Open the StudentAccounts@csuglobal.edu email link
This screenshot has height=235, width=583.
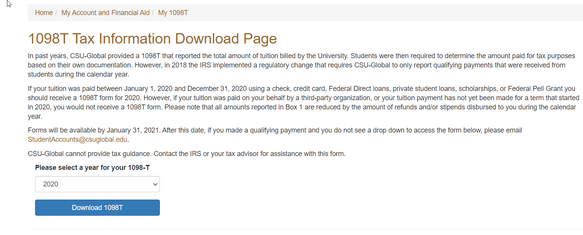click(77, 139)
